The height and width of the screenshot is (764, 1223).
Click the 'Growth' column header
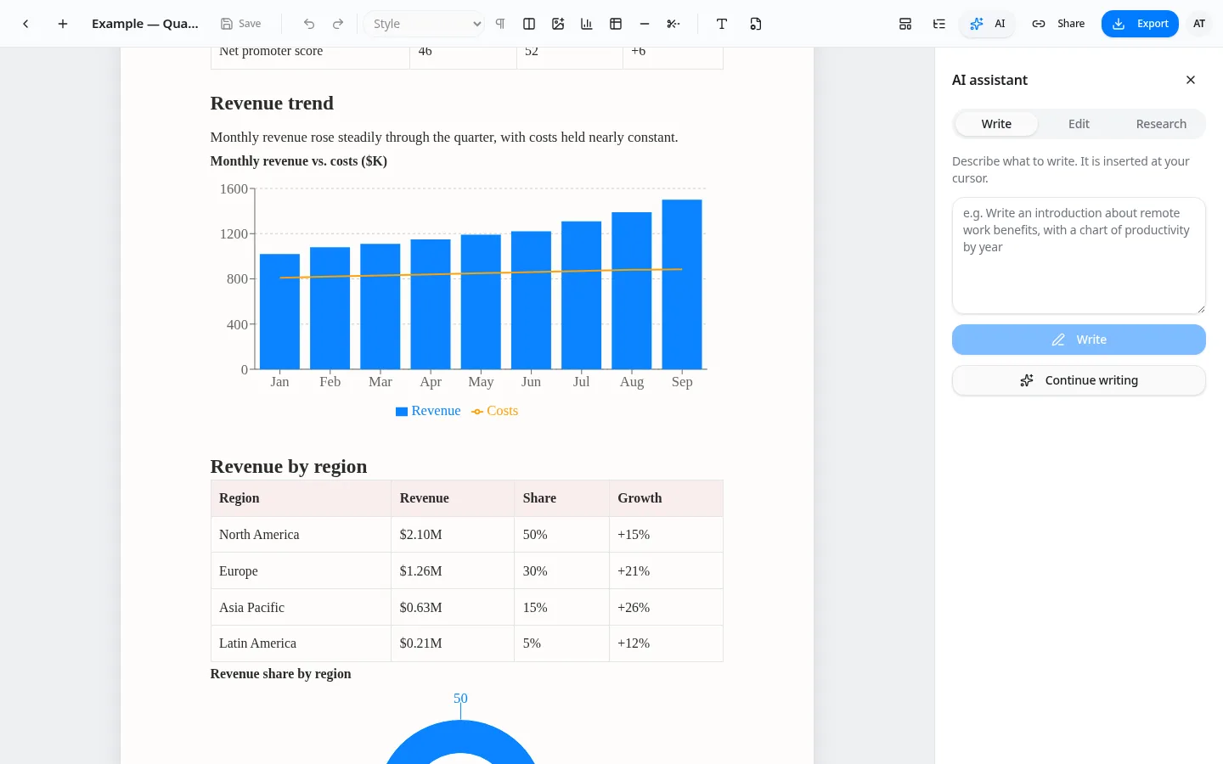[x=666, y=498]
